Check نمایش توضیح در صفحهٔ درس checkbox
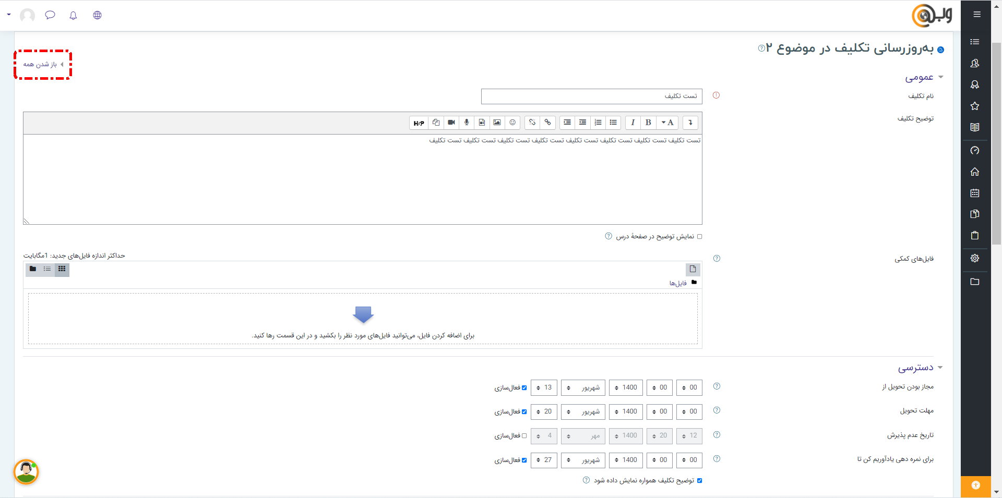 click(x=700, y=237)
